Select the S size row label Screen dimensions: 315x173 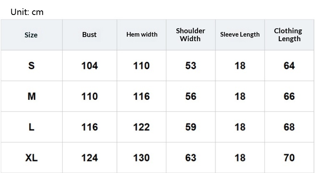tap(31, 66)
